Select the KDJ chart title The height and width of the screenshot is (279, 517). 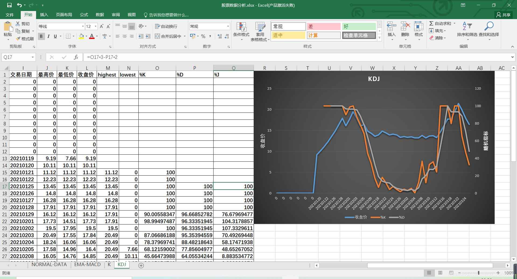pyautogui.click(x=374, y=79)
